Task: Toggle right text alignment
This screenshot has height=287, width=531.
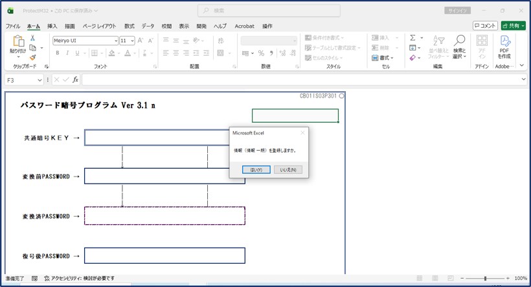Action: pos(186,53)
